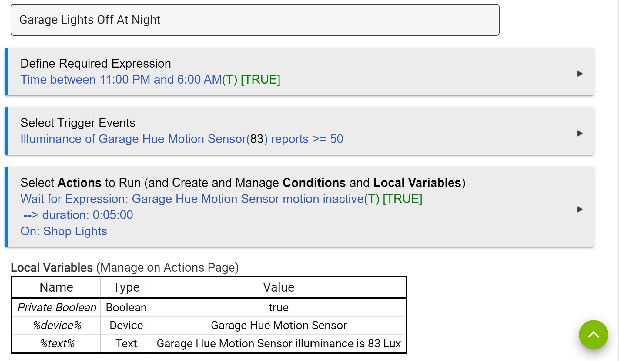Viewport: 619px width, 361px height.
Task: Expand the Select Actions to Run arrow
Action: click(x=580, y=209)
